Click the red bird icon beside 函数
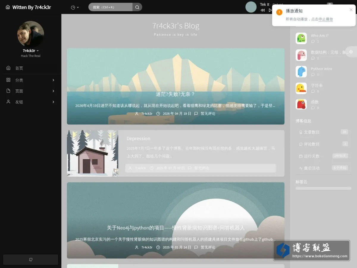Image resolution: width=357 pixels, height=268 pixels. pyautogui.click(x=301, y=105)
